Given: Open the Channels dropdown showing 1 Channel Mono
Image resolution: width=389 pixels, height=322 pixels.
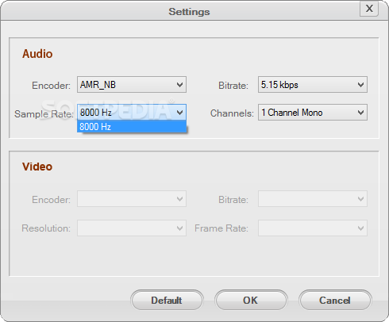Looking at the screenshot, I should [x=313, y=113].
